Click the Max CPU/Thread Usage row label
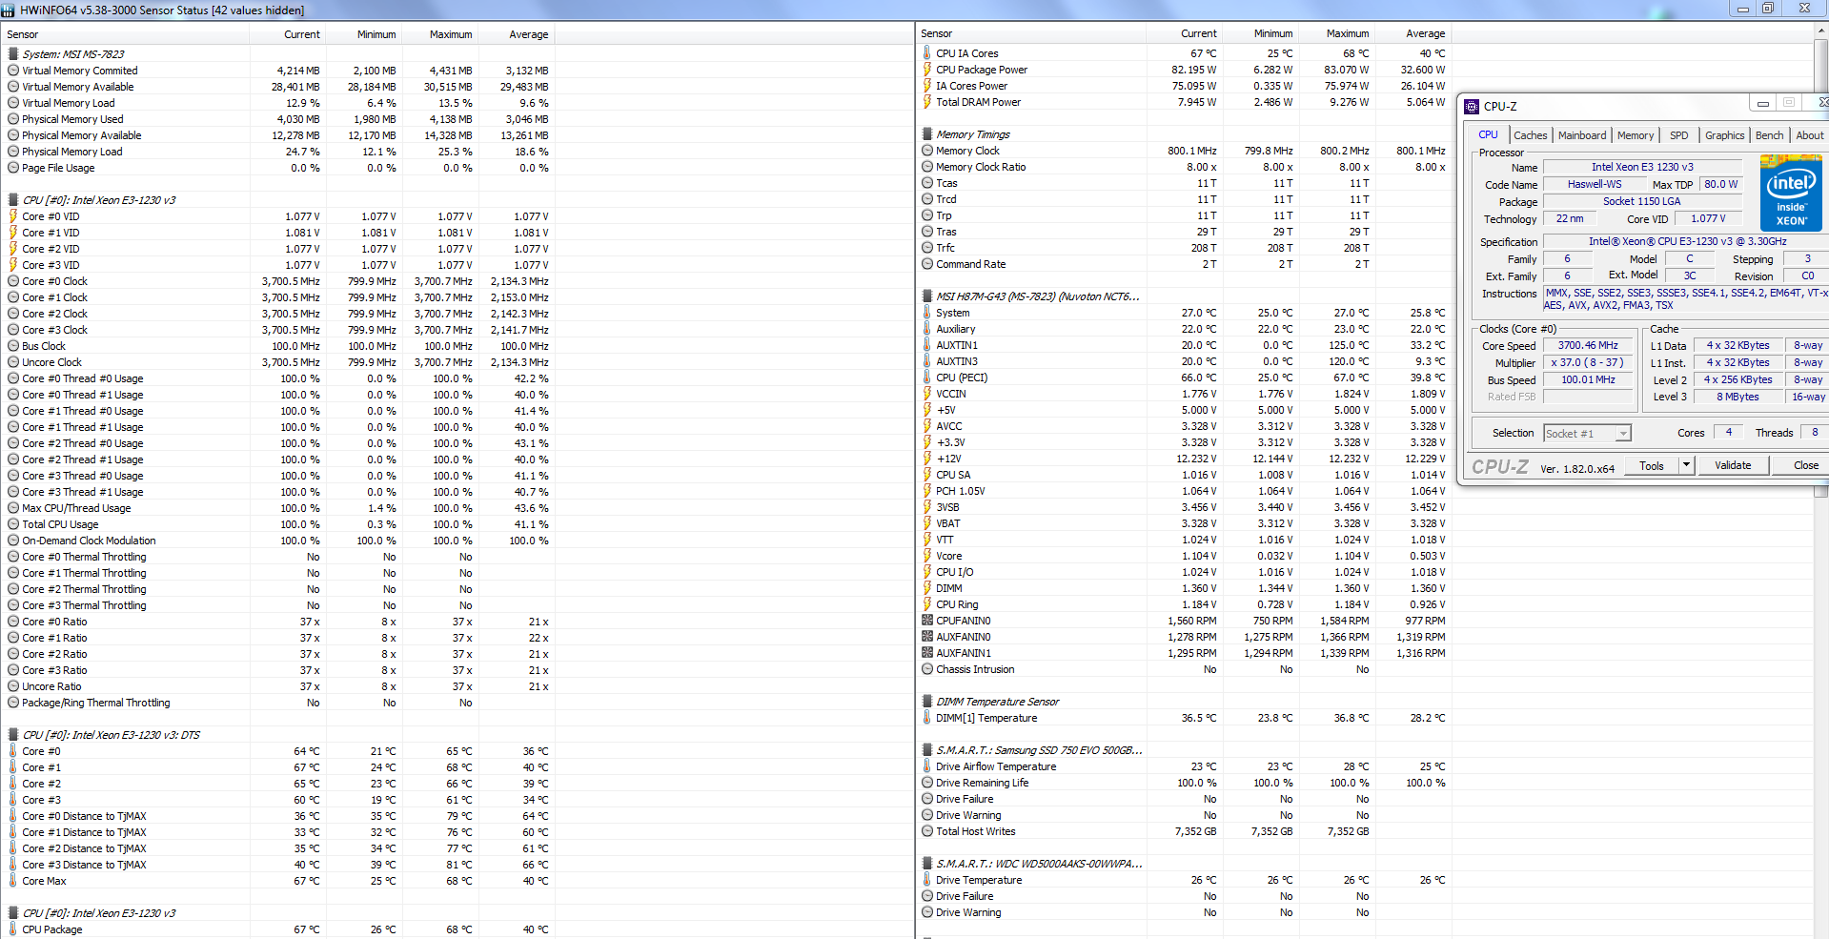The height and width of the screenshot is (939, 1829). (x=76, y=508)
